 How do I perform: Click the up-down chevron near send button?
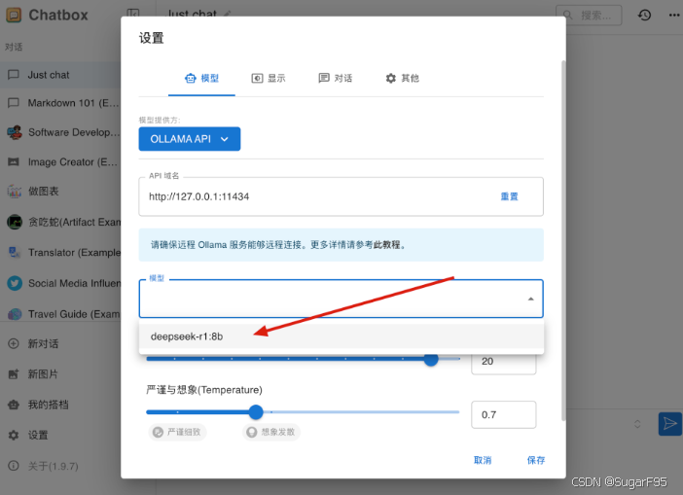click(637, 424)
